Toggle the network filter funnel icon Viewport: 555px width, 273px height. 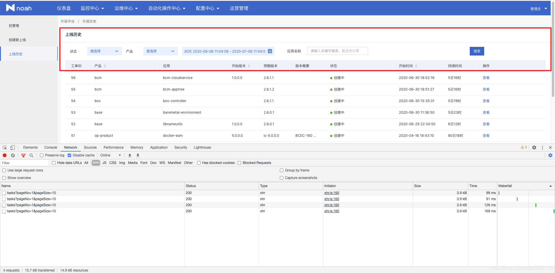[23, 155]
